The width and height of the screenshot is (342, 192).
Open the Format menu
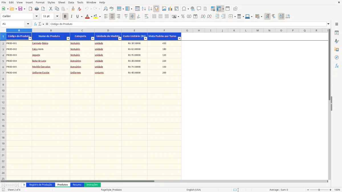point(40,2)
